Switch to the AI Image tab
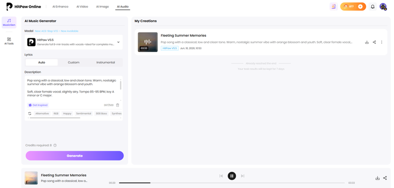Image resolution: width=394 pixels, height=188 pixels. point(102,6)
